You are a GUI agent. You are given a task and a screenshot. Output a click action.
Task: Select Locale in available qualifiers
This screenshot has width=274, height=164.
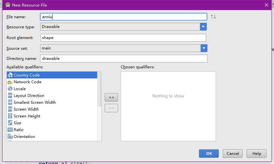tap(52, 89)
